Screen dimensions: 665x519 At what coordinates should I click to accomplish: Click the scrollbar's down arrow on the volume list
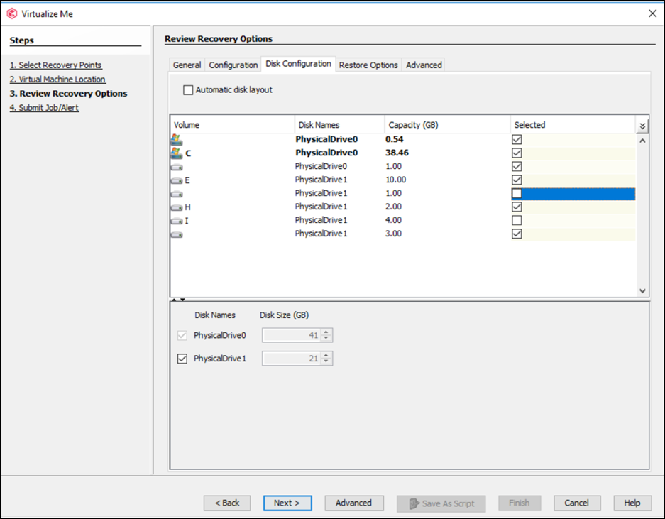pos(642,290)
